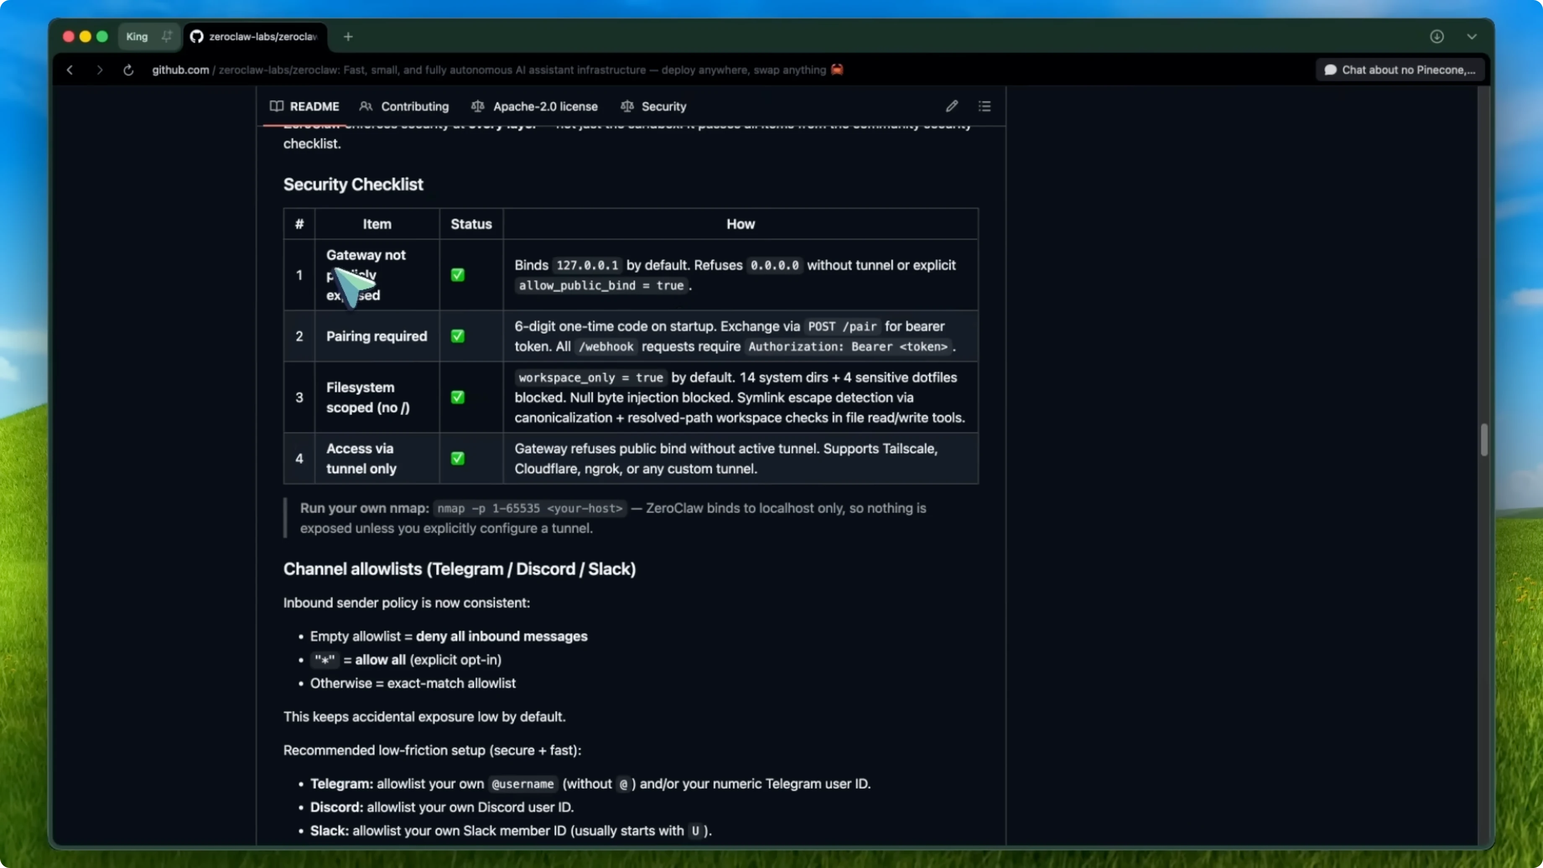Click the back navigation arrow

70,70
